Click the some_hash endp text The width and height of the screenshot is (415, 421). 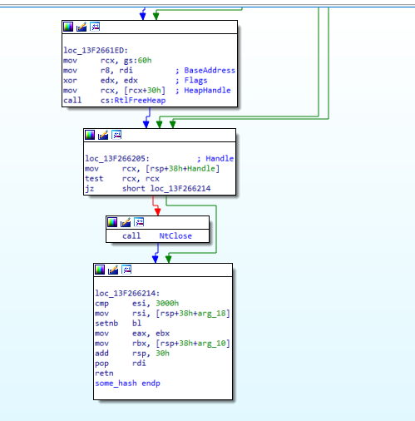coord(128,384)
